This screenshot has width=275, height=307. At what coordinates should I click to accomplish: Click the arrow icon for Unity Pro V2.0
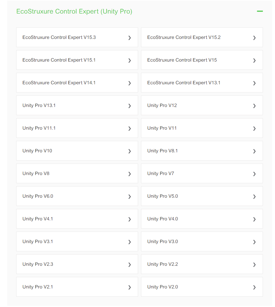[x=254, y=287]
